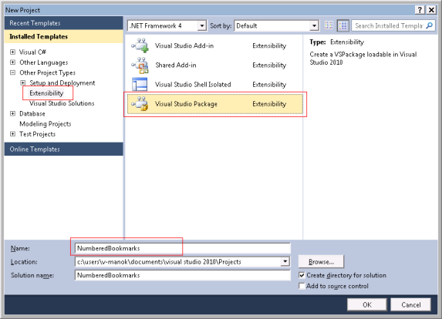This screenshot has width=442, height=319.
Task: Click the Visual Studio Package name text
Action: pyautogui.click(x=187, y=104)
